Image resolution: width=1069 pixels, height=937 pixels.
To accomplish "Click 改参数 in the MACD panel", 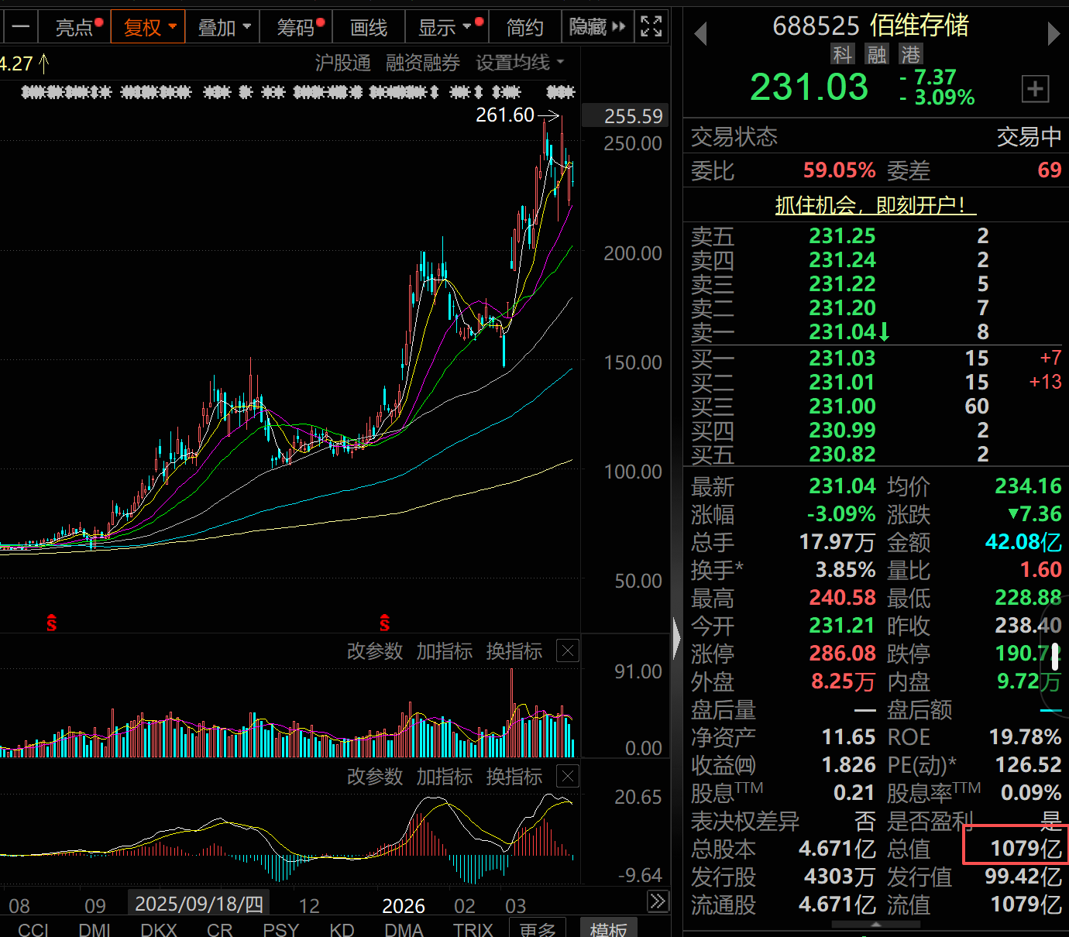I will click(x=375, y=777).
